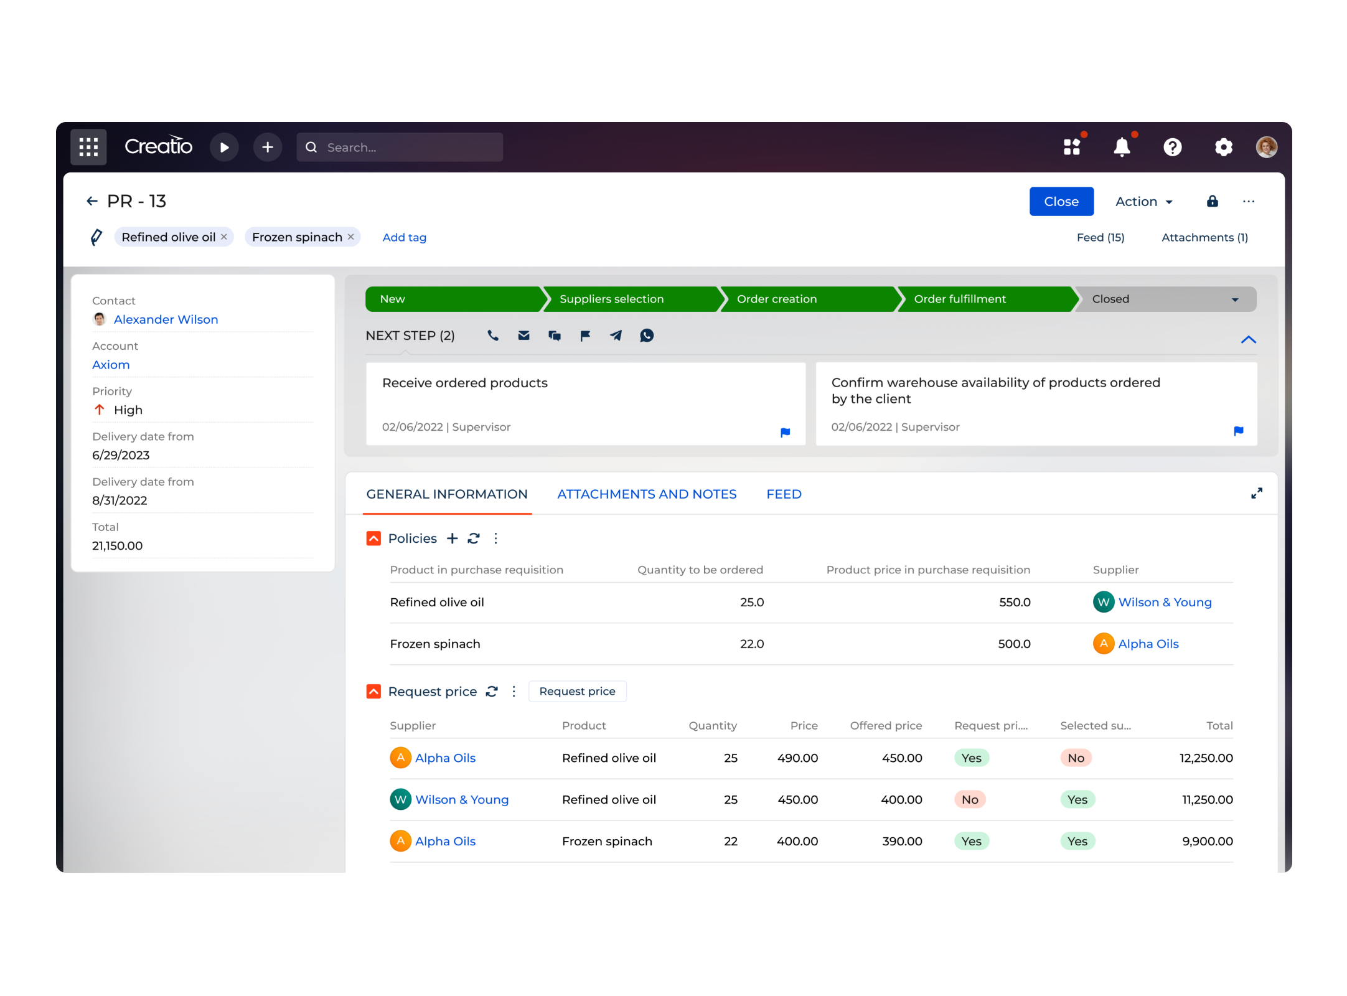This screenshot has width=1347, height=996.
Task: Switch to the Attachments and Notes tab
Action: [646, 494]
